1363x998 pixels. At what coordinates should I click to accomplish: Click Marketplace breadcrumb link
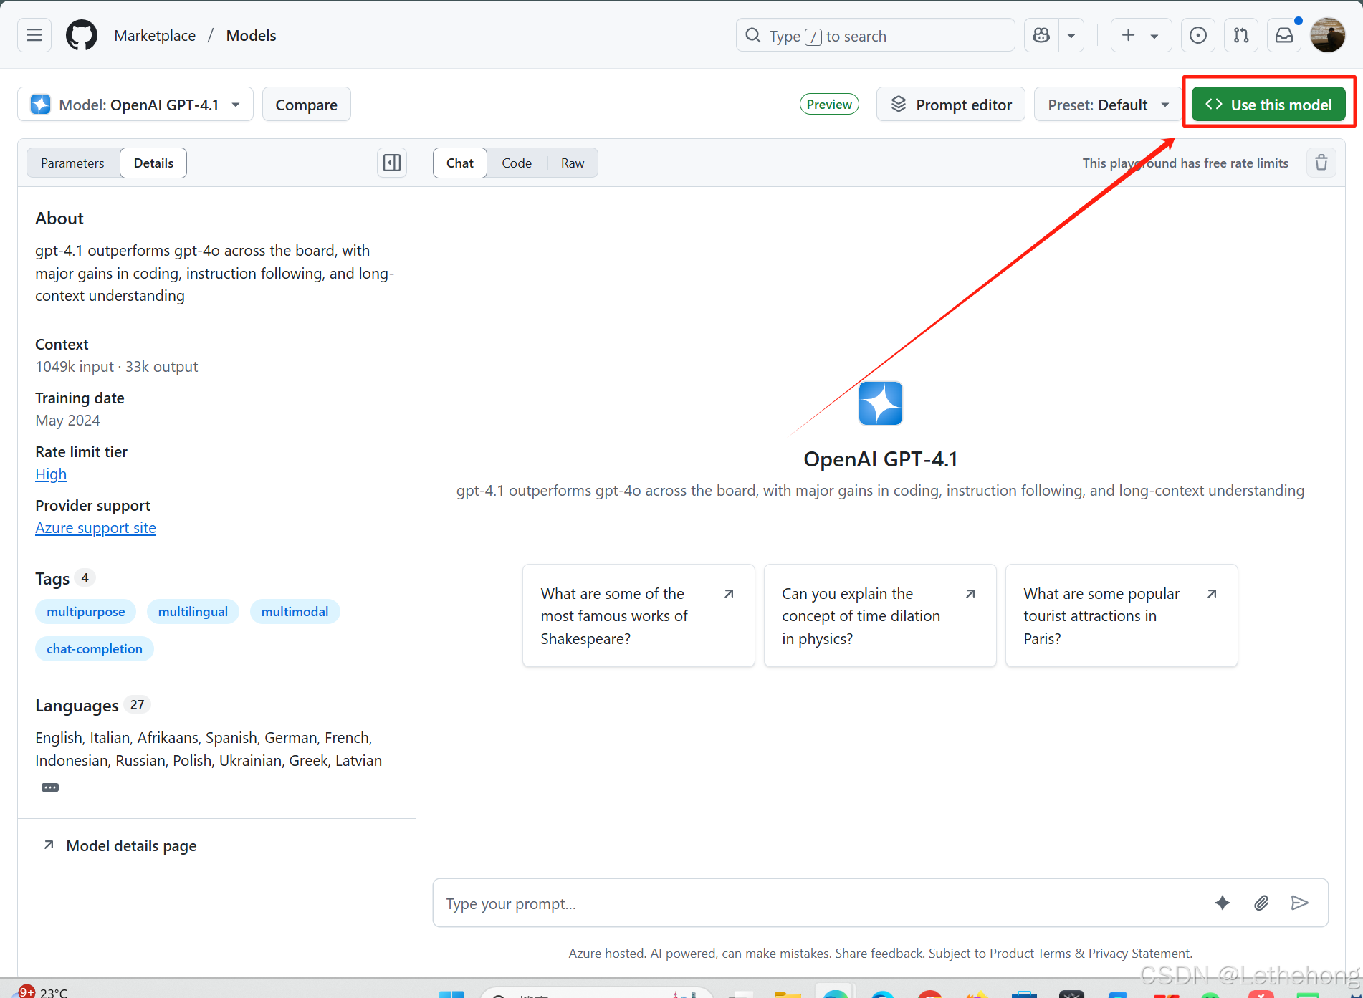pos(155,35)
